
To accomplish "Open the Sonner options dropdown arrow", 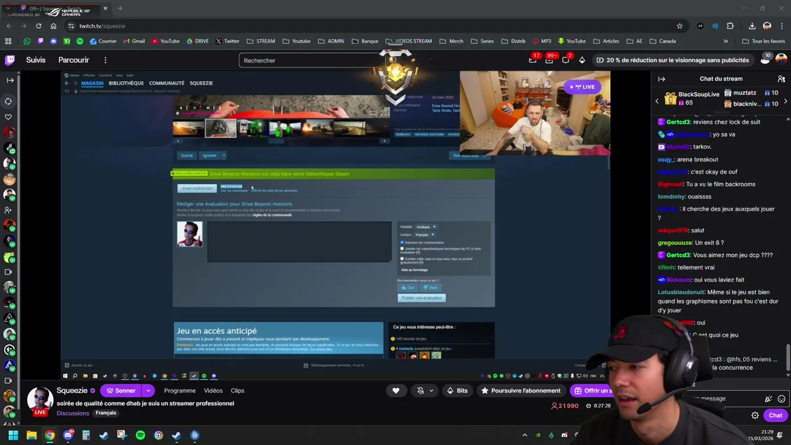I will pos(148,391).
